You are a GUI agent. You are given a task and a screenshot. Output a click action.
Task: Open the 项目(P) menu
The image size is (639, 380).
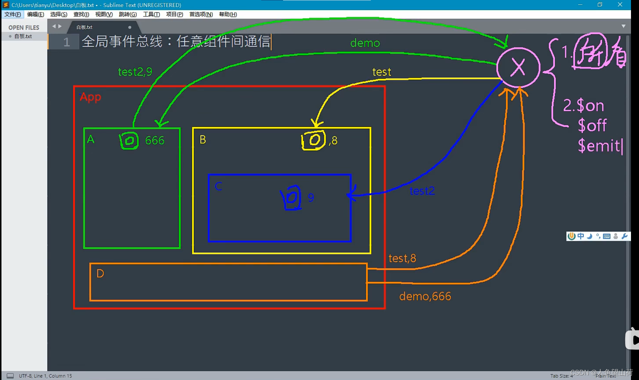coord(175,14)
